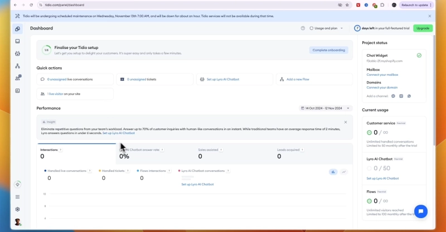Switch to bar chart view

pos(333,172)
